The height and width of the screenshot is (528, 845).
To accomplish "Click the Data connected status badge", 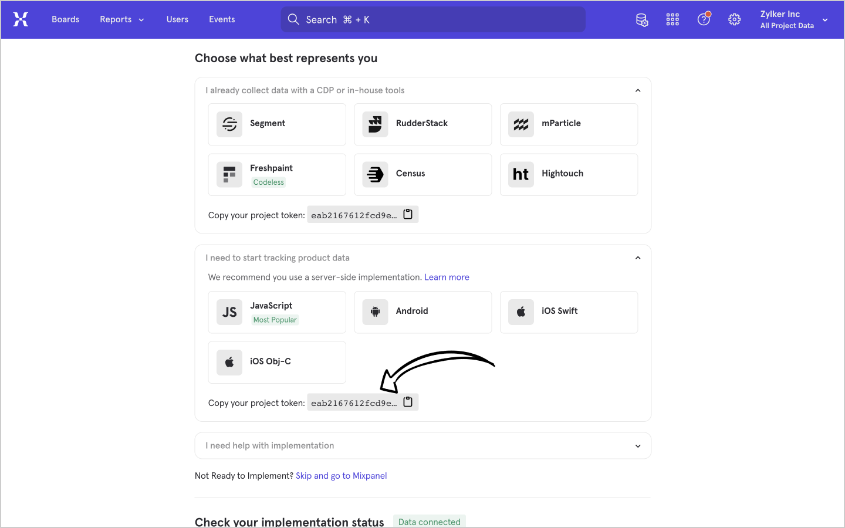I will pos(430,522).
